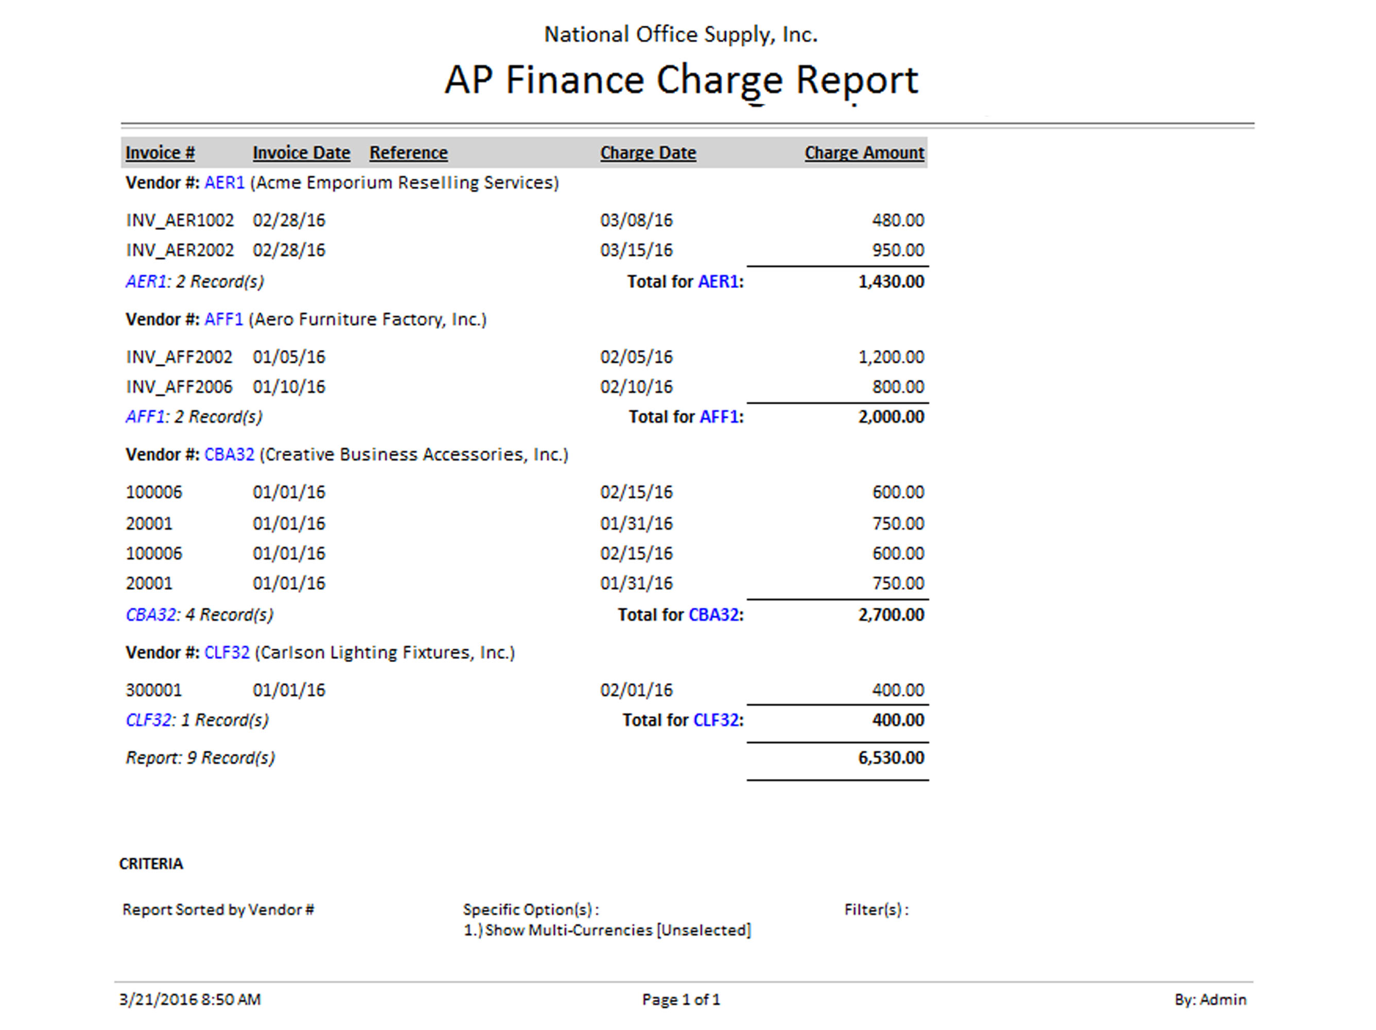Click the CLF32 link in Total for CLF32
1376x1030 pixels.
[x=716, y=720]
